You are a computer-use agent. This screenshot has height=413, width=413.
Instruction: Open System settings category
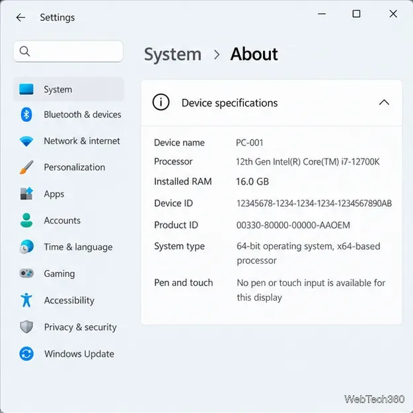(69, 89)
